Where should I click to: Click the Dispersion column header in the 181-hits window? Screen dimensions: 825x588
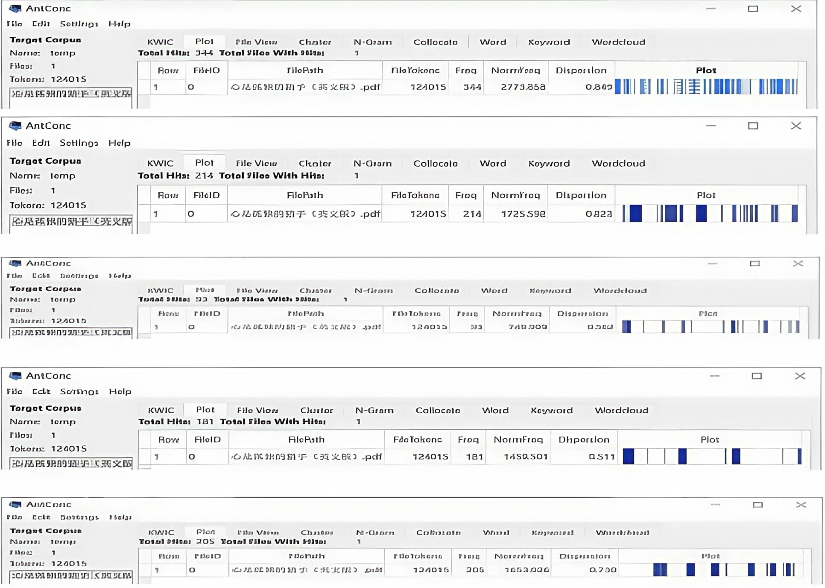tap(584, 439)
